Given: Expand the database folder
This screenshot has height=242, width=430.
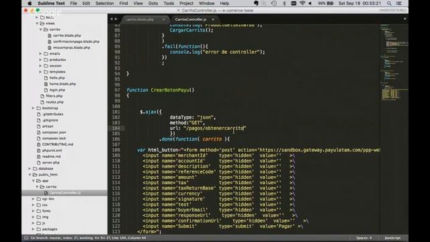Looking at the screenshot, I should coord(30,169).
